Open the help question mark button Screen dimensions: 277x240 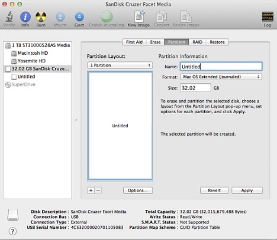[x=12, y=231]
